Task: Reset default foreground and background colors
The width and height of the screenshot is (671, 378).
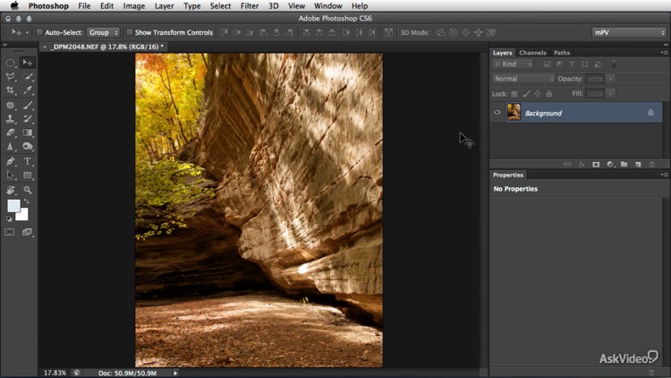Action: [10, 219]
